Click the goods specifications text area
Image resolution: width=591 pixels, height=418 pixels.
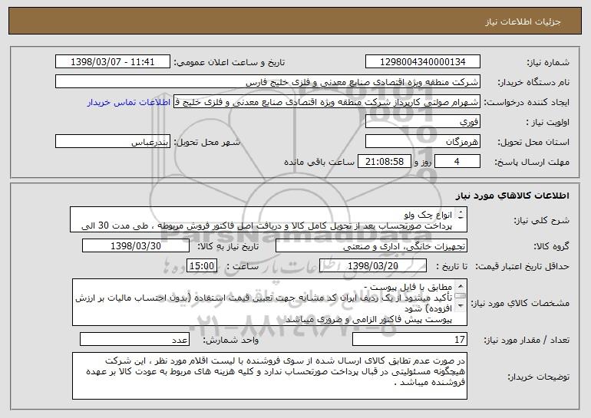tap(269, 302)
